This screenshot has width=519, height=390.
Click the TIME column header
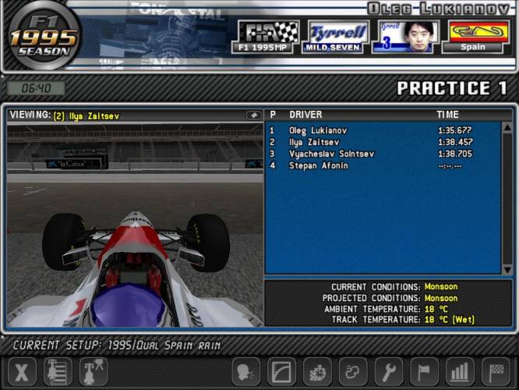447,115
